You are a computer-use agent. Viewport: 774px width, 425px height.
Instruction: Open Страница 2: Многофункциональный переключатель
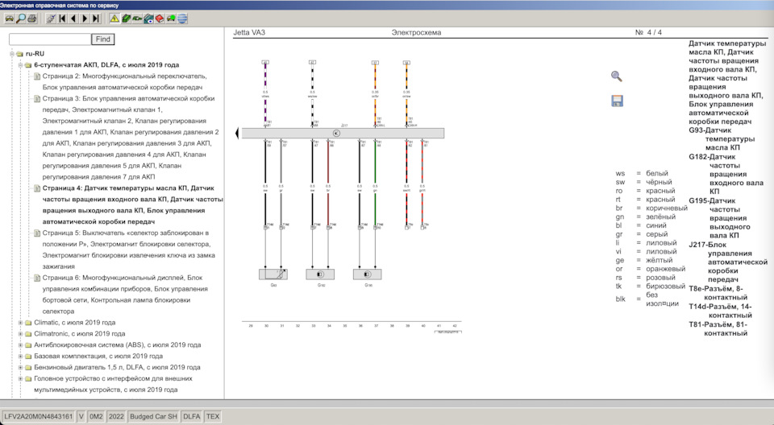pos(124,82)
